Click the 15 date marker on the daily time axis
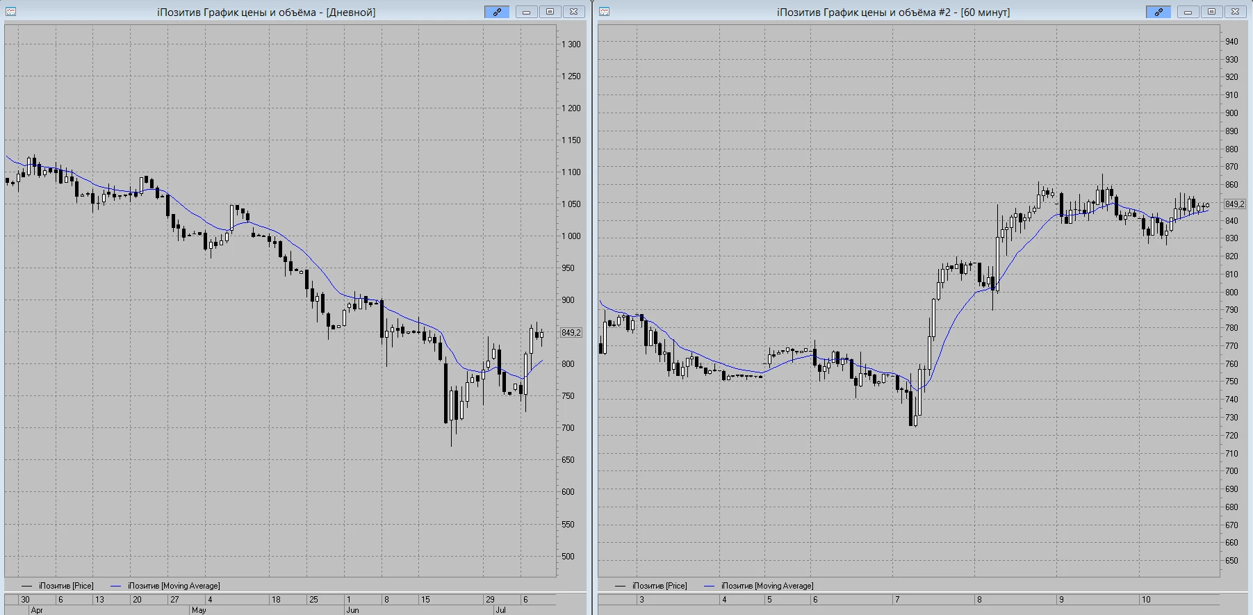The image size is (1253, 615). [x=425, y=600]
